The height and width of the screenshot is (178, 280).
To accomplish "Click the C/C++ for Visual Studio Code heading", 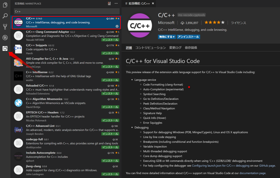I will (x=163, y=61).
